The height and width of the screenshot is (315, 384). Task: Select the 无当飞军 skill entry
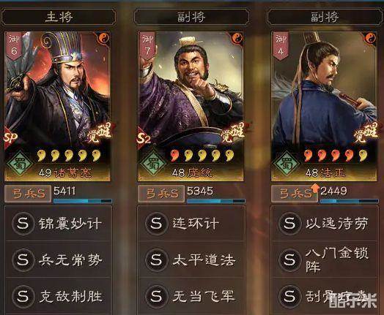point(191,296)
